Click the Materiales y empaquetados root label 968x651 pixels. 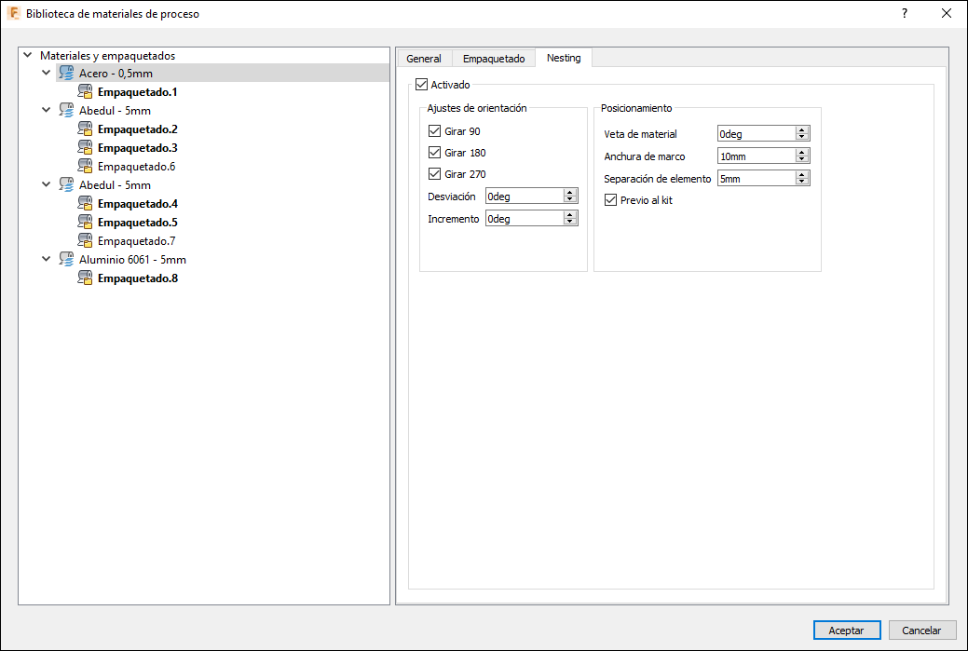pyautogui.click(x=107, y=56)
